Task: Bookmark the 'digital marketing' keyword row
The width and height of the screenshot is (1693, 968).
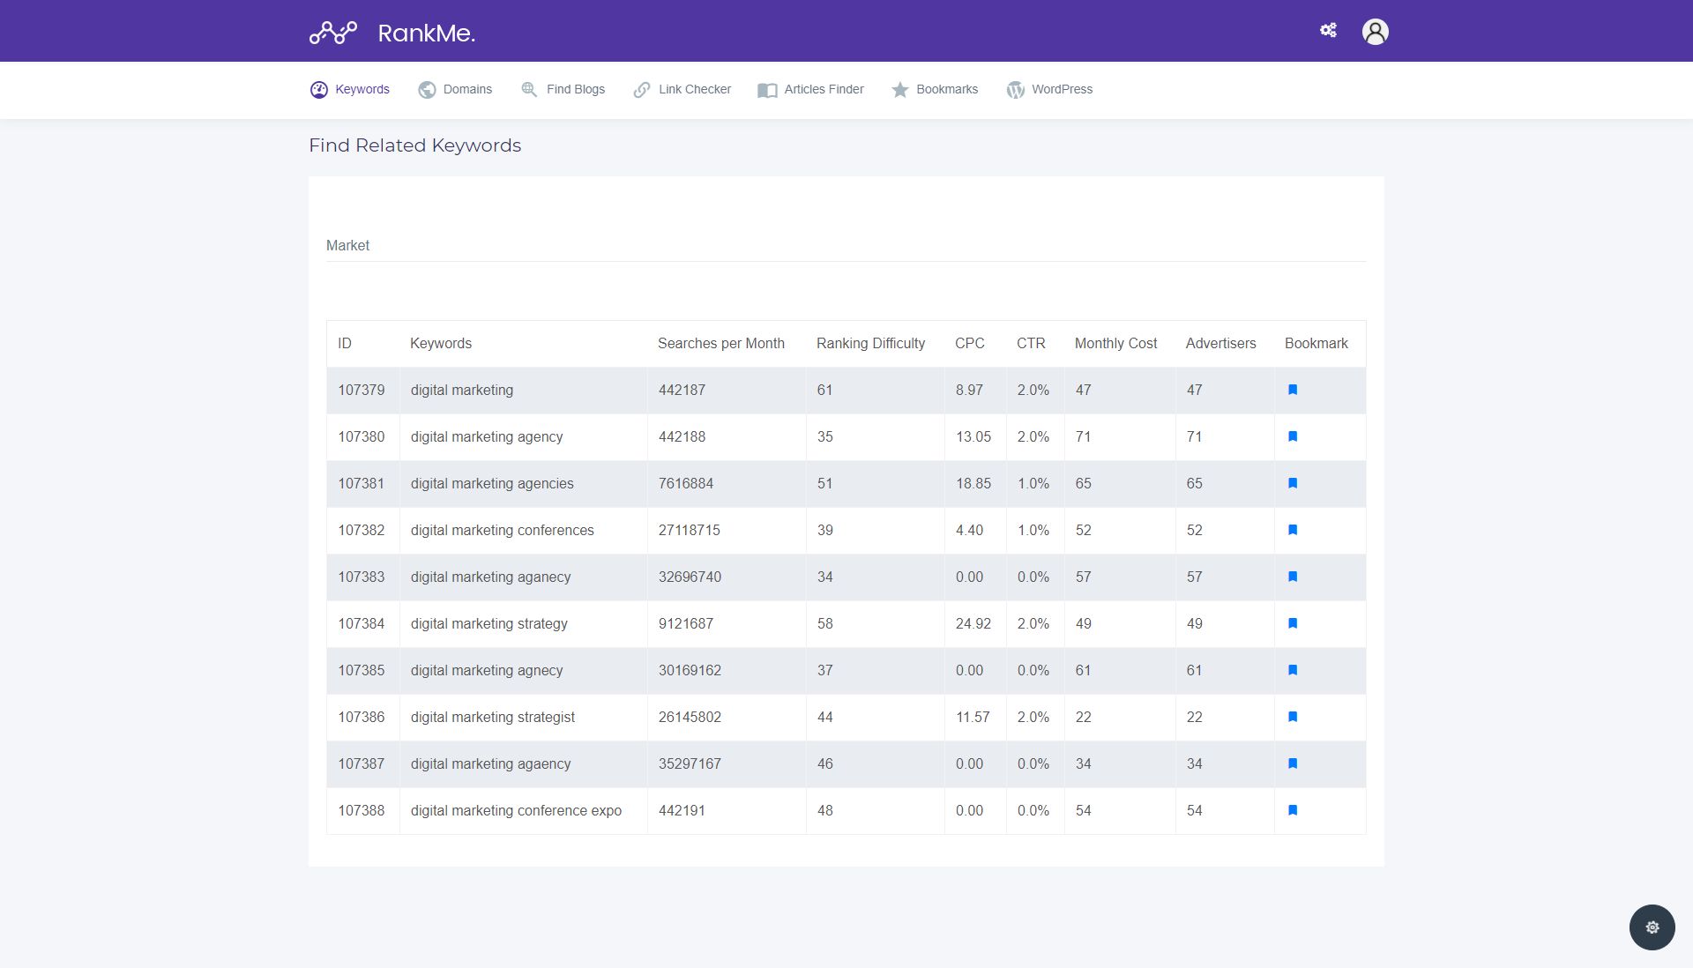Action: point(1293,390)
